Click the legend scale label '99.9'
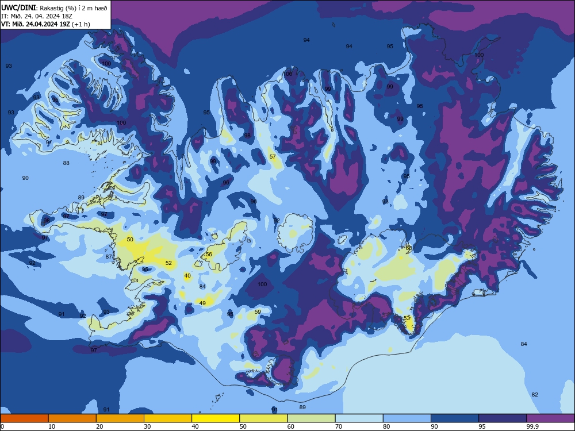This screenshot has height=431, width=575. pos(532,426)
